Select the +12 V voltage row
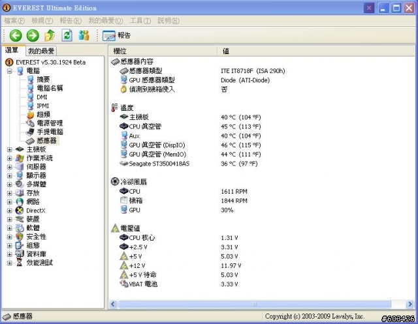Viewport: 418px width, 324px height. coord(180,266)
